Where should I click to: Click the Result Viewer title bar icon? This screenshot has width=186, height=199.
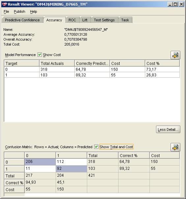(x=4, y=5)
